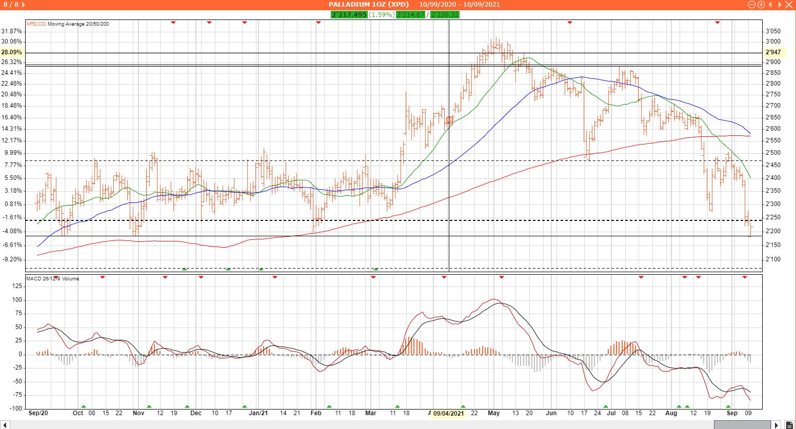This screenshot has width=796, height=429.
Task: Close the palladium chart window
Action: (x=789, y=5)
